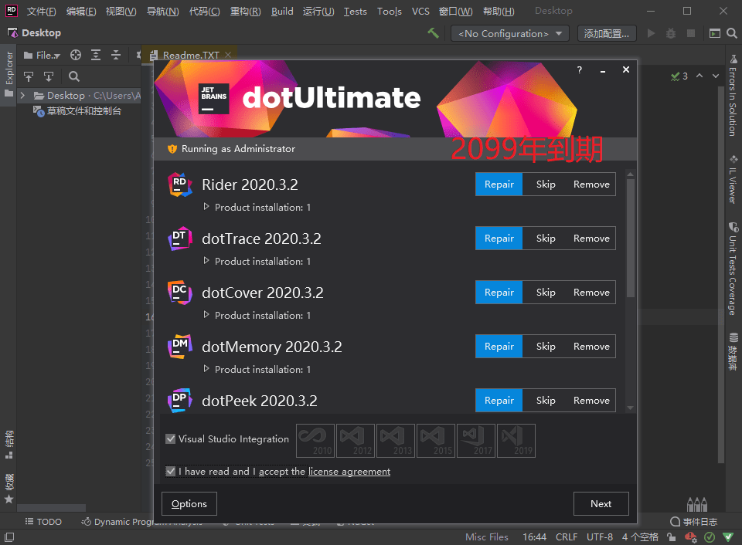Open the No Configuration dropdown

coord(509,33)
